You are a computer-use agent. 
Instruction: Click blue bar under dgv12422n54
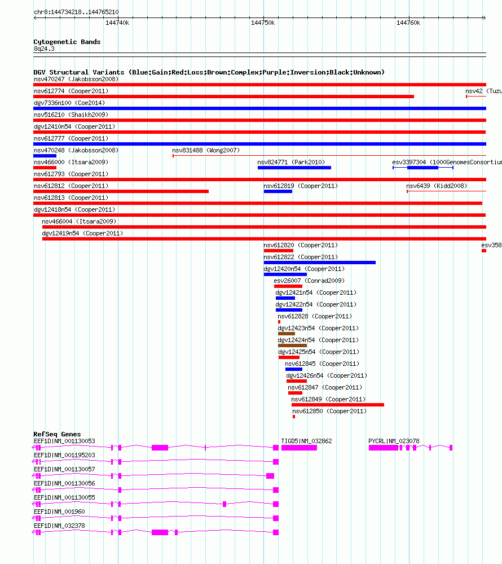[x=289, y=310]
